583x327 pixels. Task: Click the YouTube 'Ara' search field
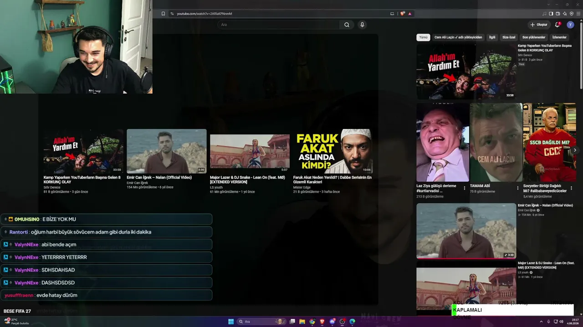pos(279,25)
